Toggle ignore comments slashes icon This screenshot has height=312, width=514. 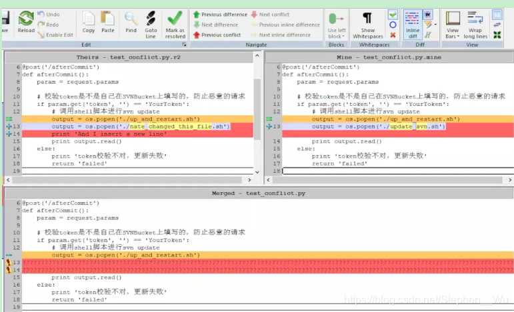tap(428, 35)
